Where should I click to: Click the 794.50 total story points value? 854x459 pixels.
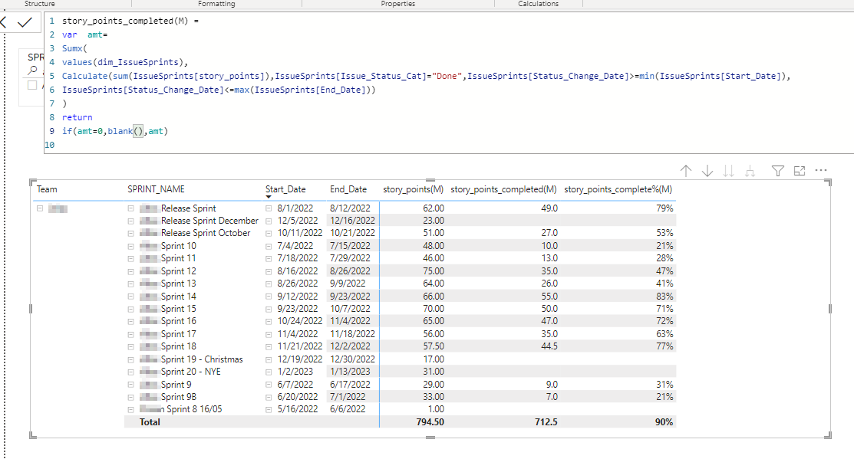430,422
